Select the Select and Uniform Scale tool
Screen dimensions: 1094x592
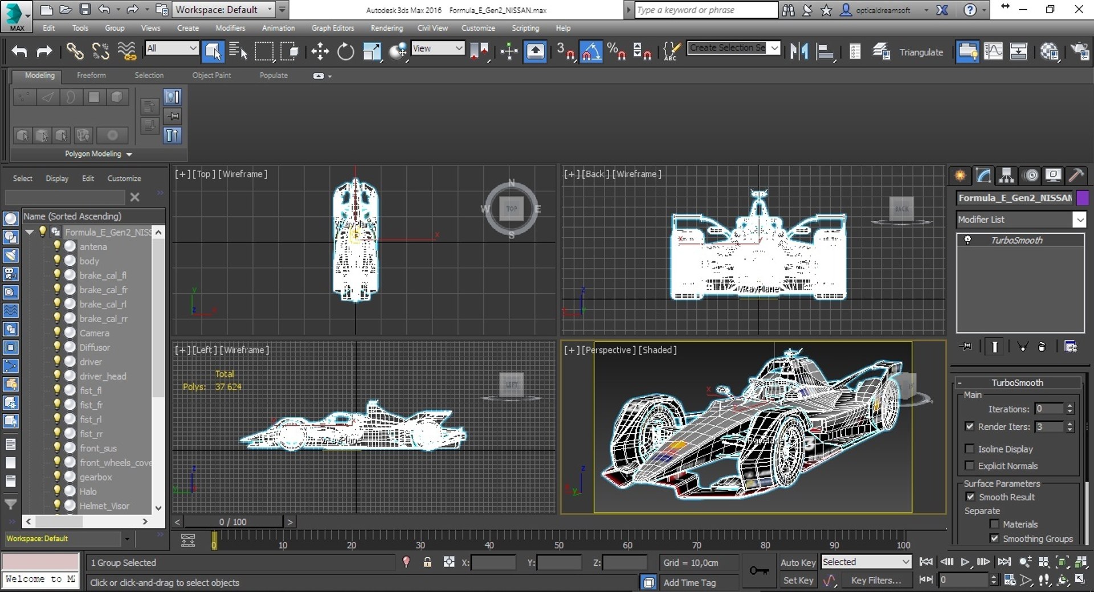click(372, 51)
